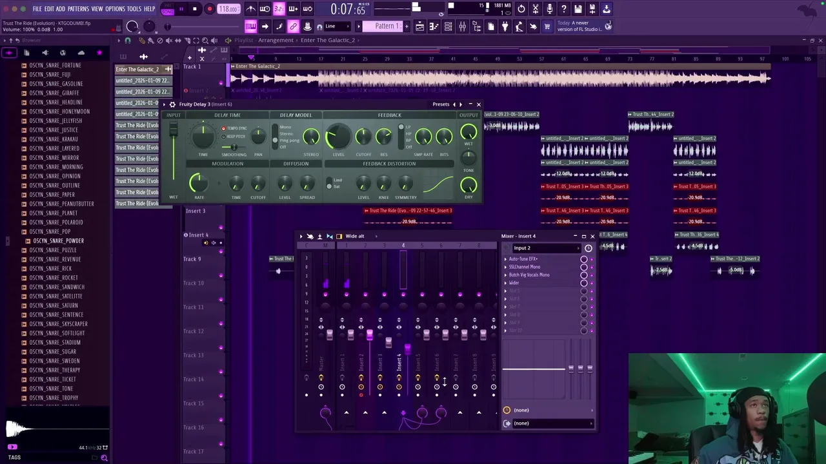The image size is (826, 464).
Task: Click Mixer clock icon beside Input 2
Action: [x=588, y=248]
